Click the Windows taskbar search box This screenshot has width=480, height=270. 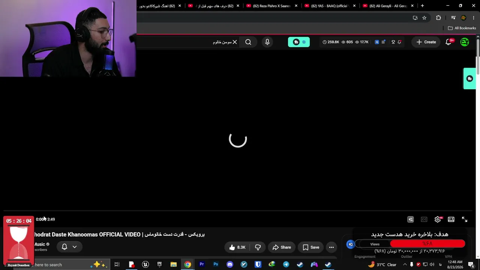[x=62, y=265]
